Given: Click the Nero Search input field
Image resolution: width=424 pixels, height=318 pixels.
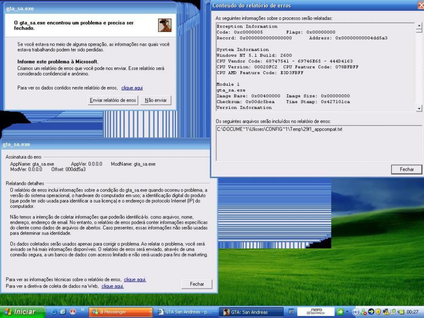Looking at the screenshot, I should [316, 312].
